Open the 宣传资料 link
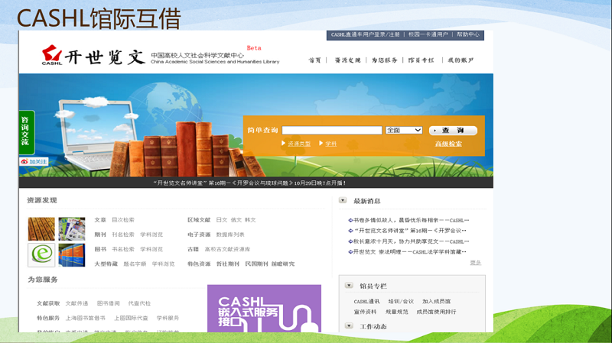The width and height of the screenshot is (612, 343). click(x=366, y=312)
